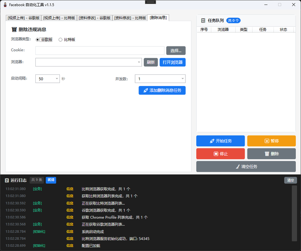Click the 状态 column header
The width and height of the screenshot is (301, 251).
(x=283, y=30)
